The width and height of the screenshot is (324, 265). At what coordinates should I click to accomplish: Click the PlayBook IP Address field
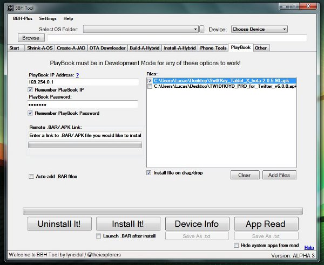click(83, 82)
